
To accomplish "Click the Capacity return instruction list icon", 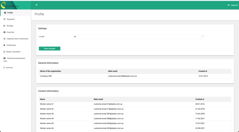I will tap(4, 39).
